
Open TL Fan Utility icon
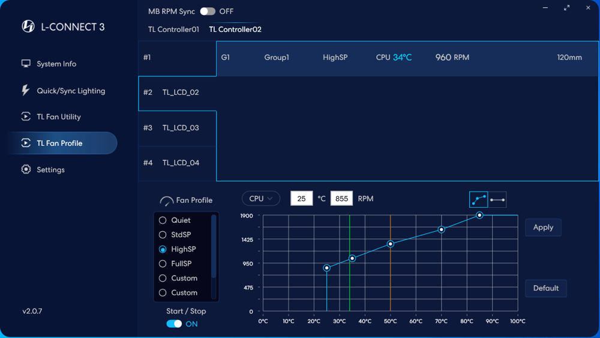[26, 116]
